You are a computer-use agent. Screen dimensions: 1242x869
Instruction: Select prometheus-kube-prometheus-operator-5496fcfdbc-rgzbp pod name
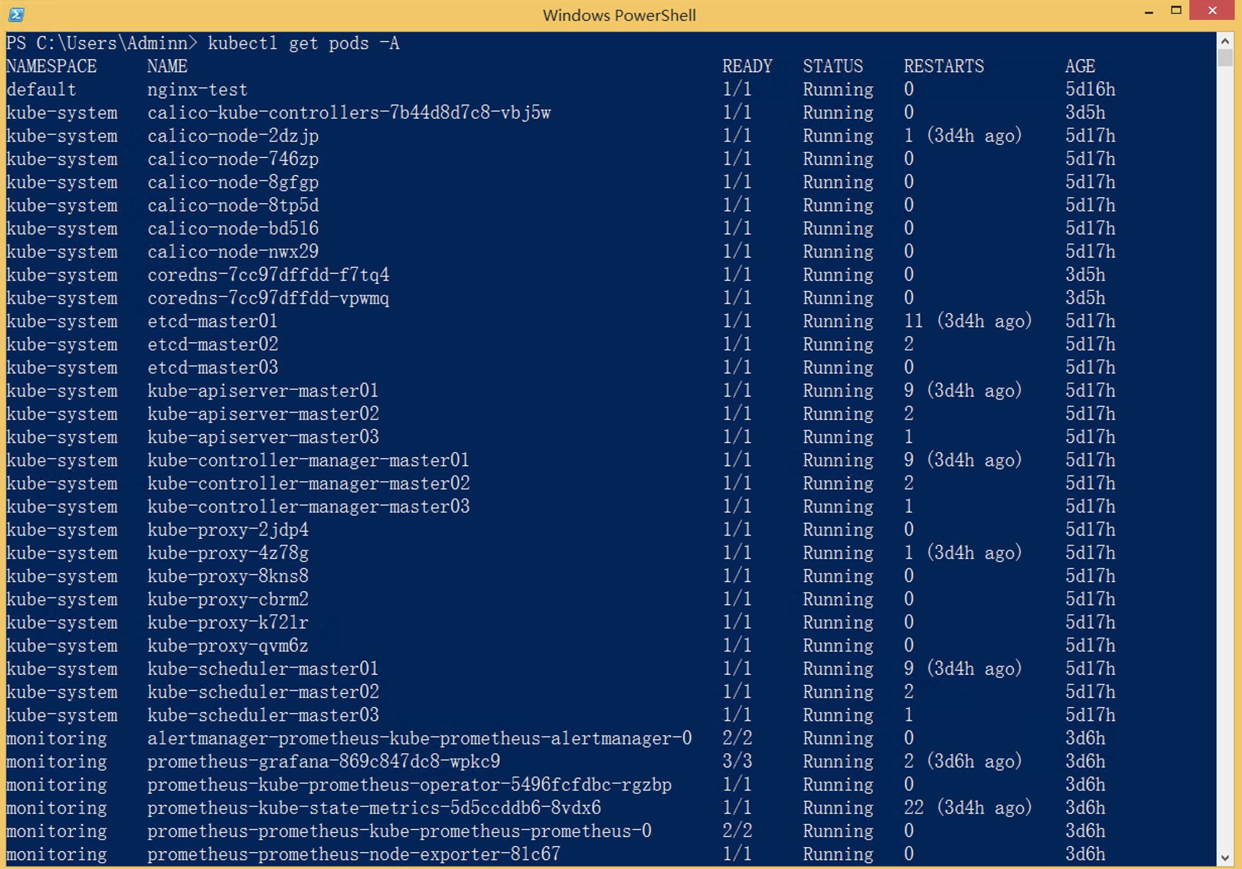click(410, 785)
